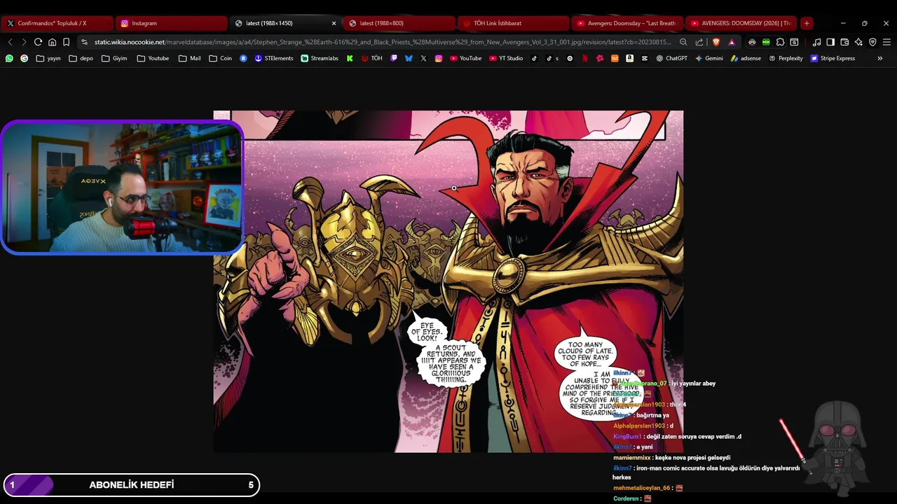This screenshot has width=897, height=504.
Task: Open the Amazon bookmark icon
Action: pyautogui.click(x=629, y=58)
